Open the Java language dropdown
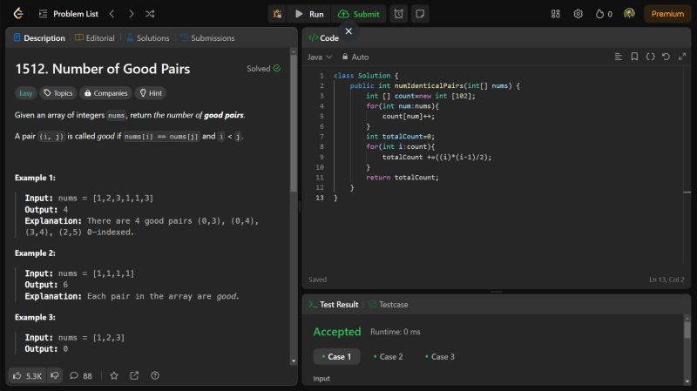This screenshot has height=391, width=697. (x=319, y=57)
